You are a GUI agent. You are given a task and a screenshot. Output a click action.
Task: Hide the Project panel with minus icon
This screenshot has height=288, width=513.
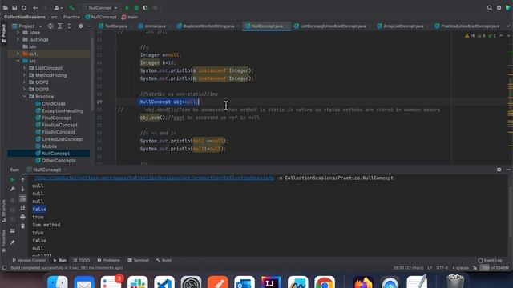90,26
